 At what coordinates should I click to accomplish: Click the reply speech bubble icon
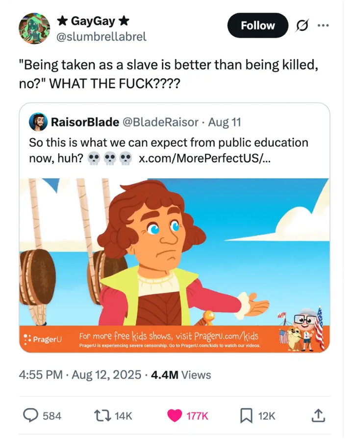tap(32, 416)
